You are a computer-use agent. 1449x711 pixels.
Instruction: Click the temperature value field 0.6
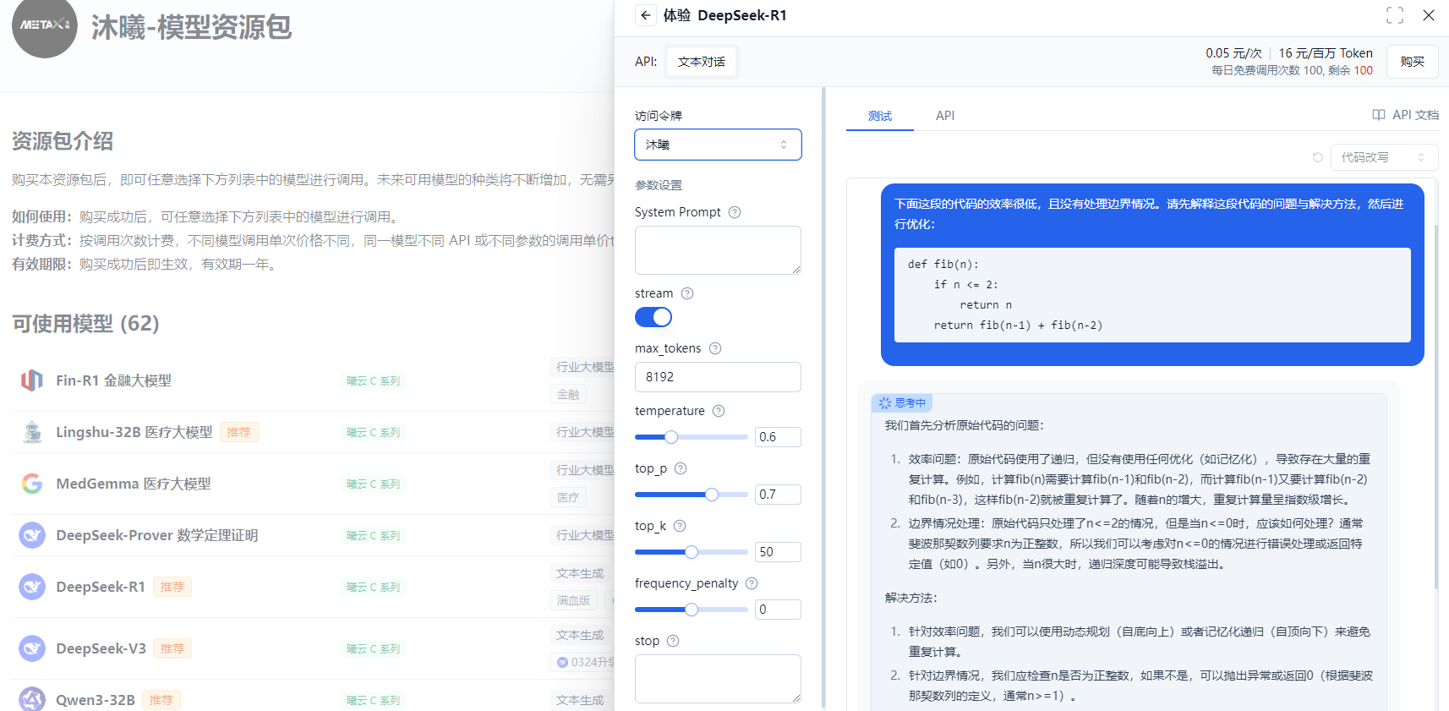778,437
